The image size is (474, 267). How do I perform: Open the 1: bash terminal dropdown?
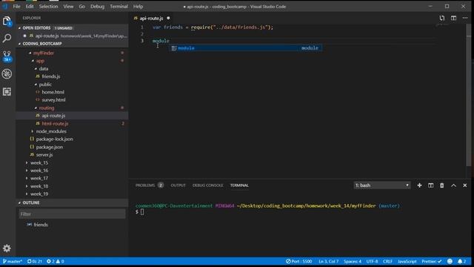[x=382, y=185]
